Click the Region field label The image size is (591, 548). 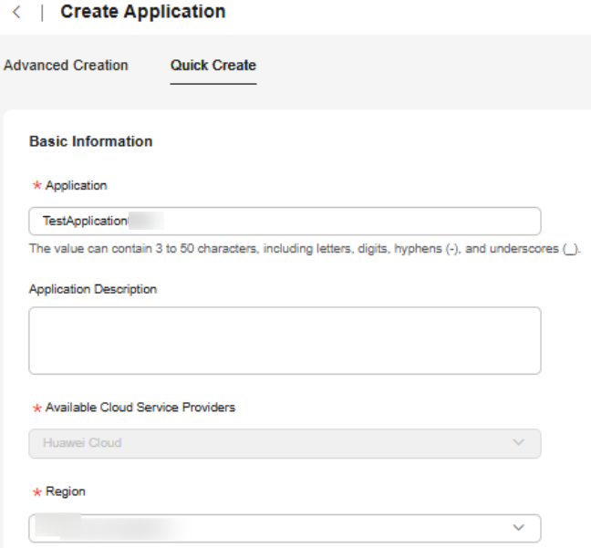pos(65,491)
